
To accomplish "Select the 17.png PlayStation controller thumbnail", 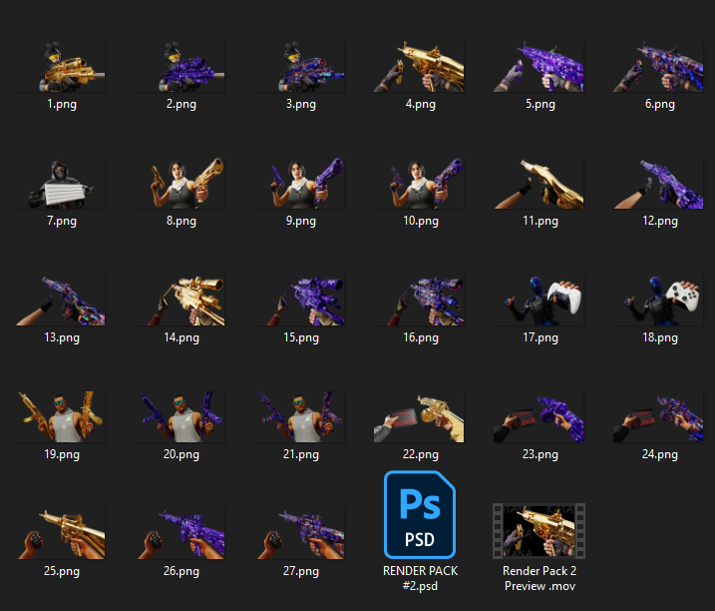I will 539,301.
